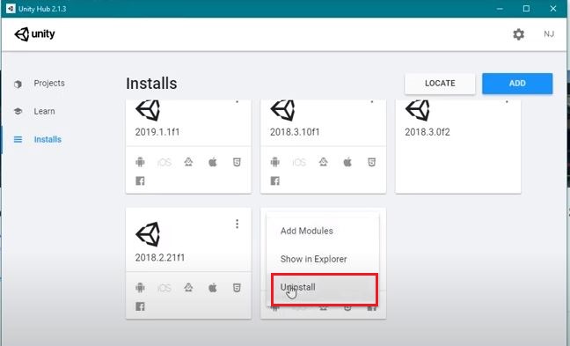Viewport: 570px width, 346px height.
Task: Click Linux module icon on 2018.2.21f1
Action: coord(188,287)
